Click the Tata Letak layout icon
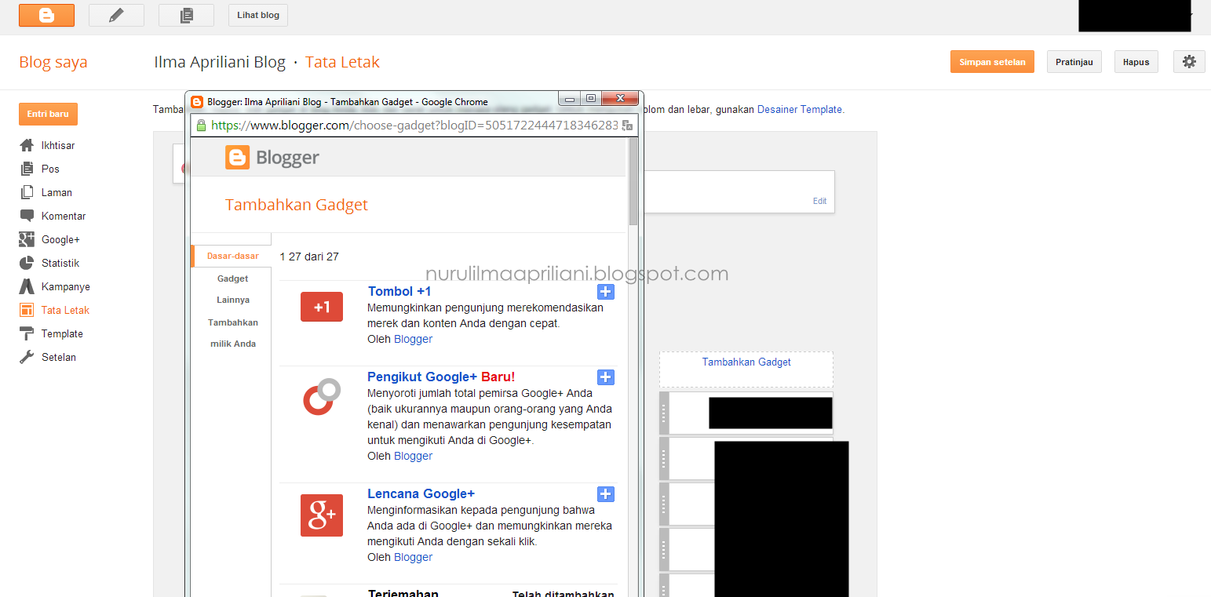This screenshot has height=597, width=1211. coord(27,310)
